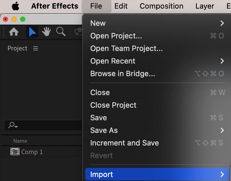The width and height of the screenshot is (231, 181).
Task: Open the Edit menu
Action: tap(121, 6)
